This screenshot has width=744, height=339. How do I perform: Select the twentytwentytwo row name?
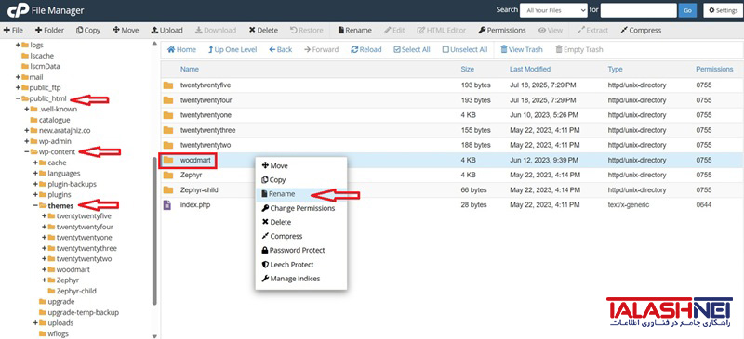(x=206, y=145)
